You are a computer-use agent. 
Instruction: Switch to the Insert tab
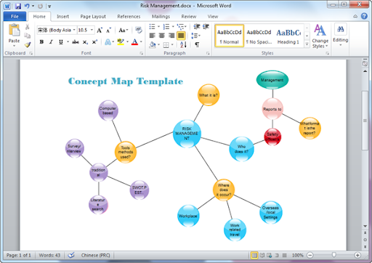coord(62,17)
